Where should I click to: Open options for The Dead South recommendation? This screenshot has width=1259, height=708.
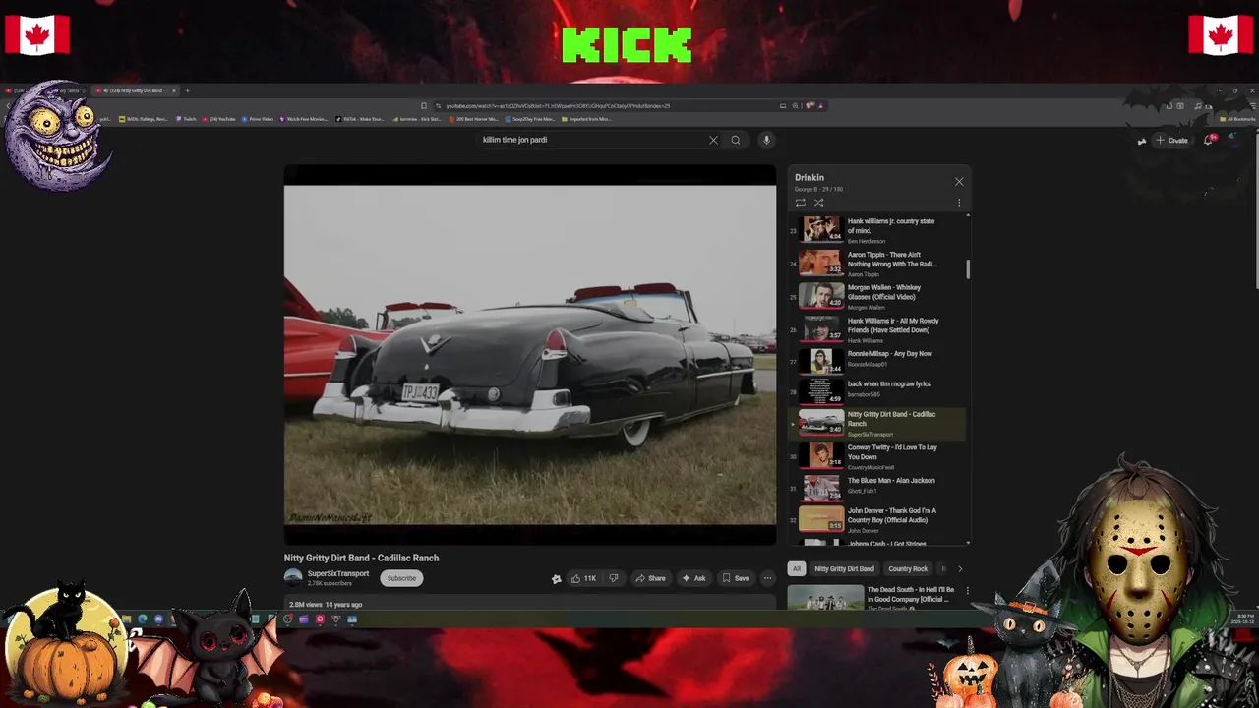click(x=967, y=591)
